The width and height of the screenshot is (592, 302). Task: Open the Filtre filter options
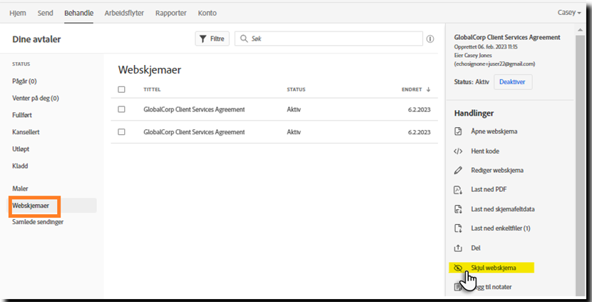click(212, 39)
